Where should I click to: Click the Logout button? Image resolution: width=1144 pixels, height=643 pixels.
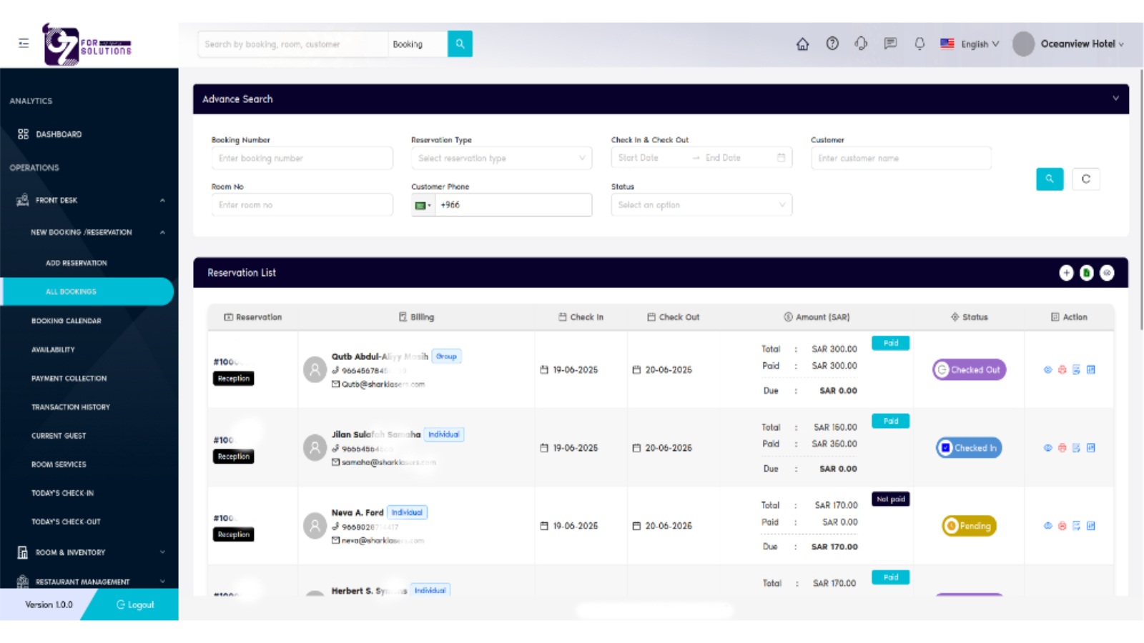click(135, 604)
